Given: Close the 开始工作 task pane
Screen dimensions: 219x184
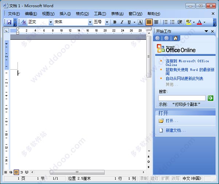Looking at the screenshot, I should 212,31.
